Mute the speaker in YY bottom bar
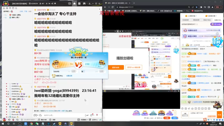This screenshot has height=126, width=224. point(9,120)
